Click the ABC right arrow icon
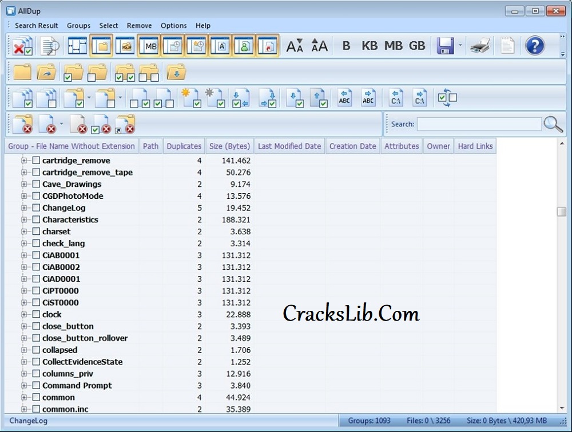 pyautogui.click(x=368, y=98)
